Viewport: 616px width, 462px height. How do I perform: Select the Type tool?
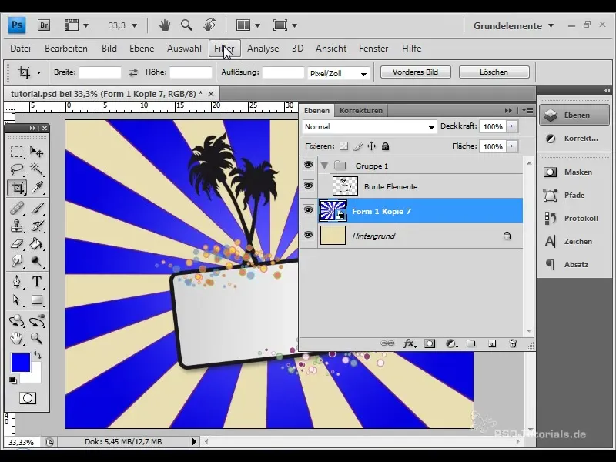[37, 282]
